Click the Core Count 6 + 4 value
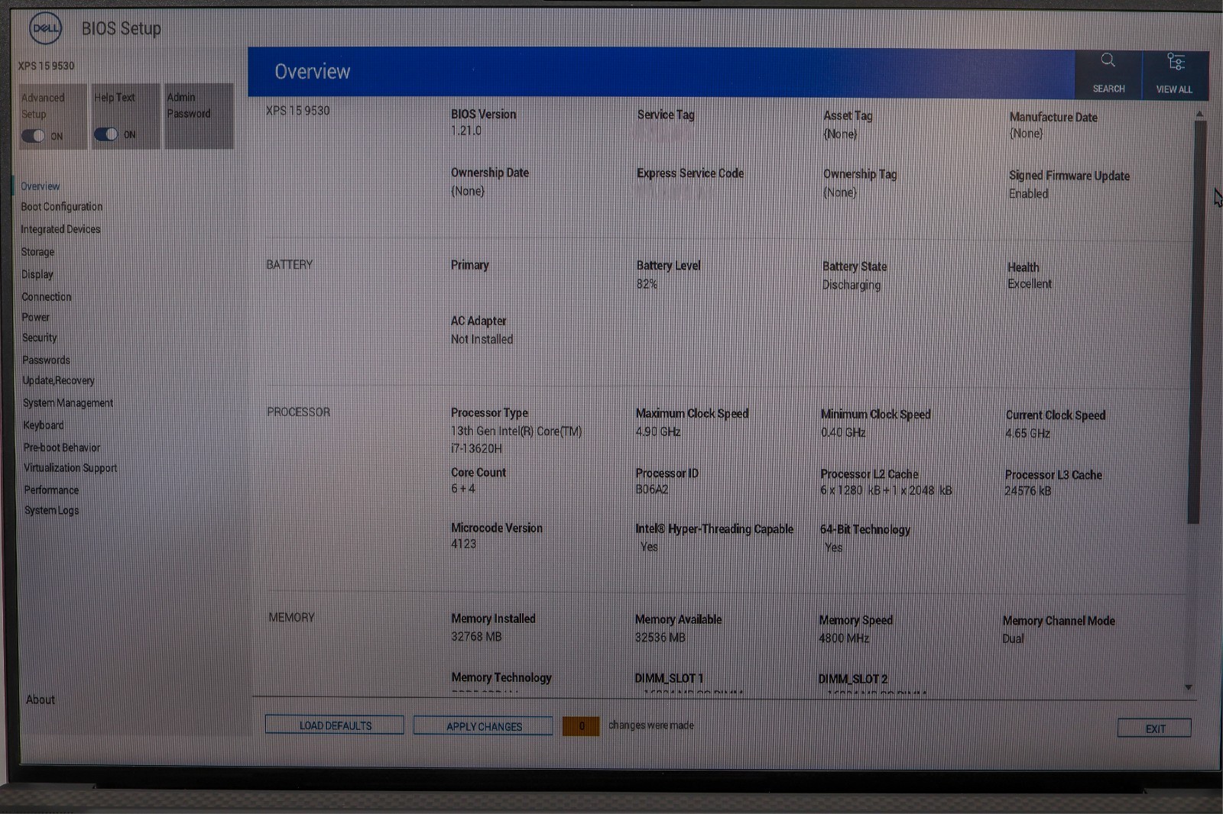The height and width of the screenshot is (814, 1223). point(463,489)
